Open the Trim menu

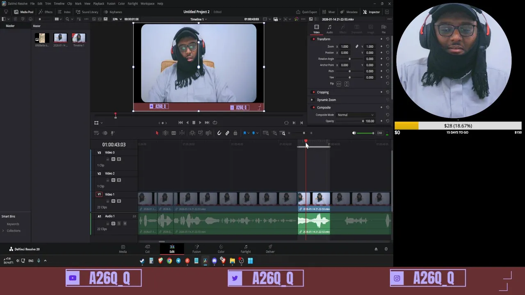pyautogui.click(x=48, y=4)
